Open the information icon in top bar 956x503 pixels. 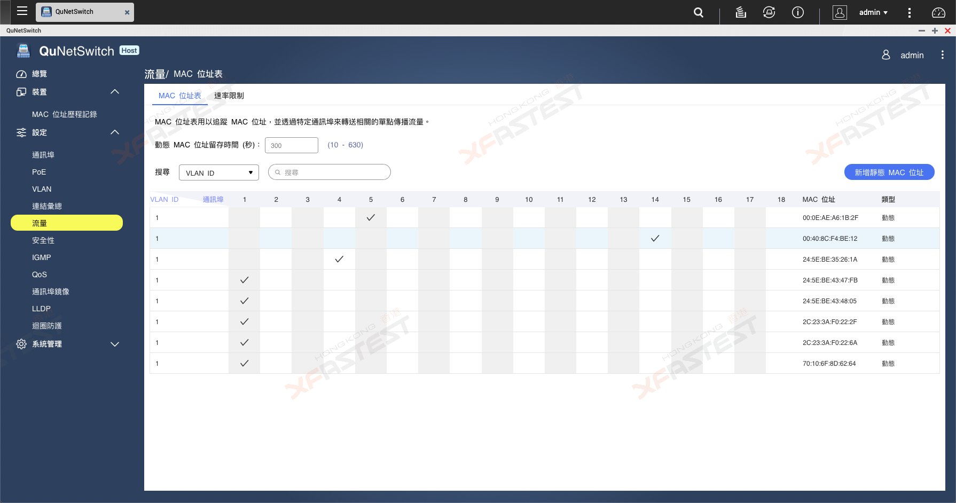797,12
